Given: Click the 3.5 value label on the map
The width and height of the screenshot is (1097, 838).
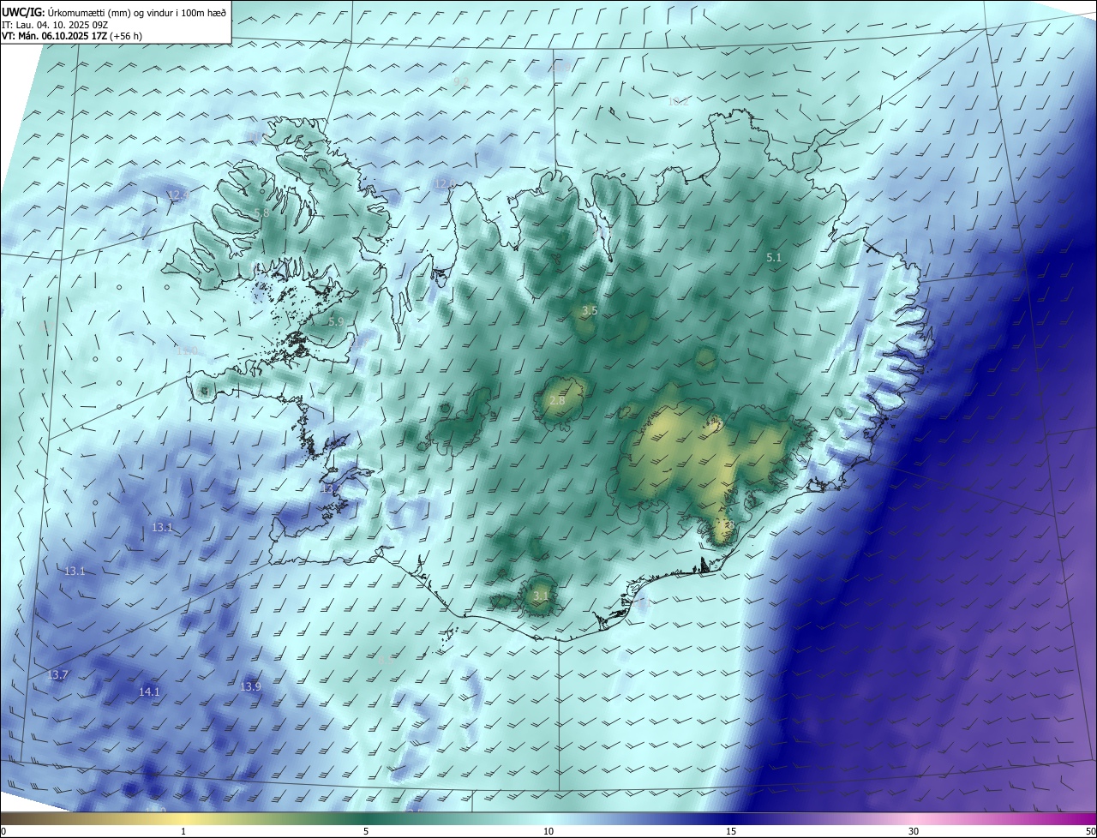Looking at the screenshot, I should click(x=589, y=310).
